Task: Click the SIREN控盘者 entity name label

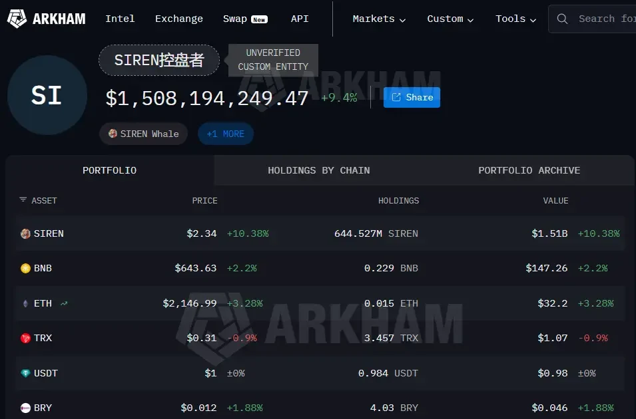Action: tap(159, 61)
